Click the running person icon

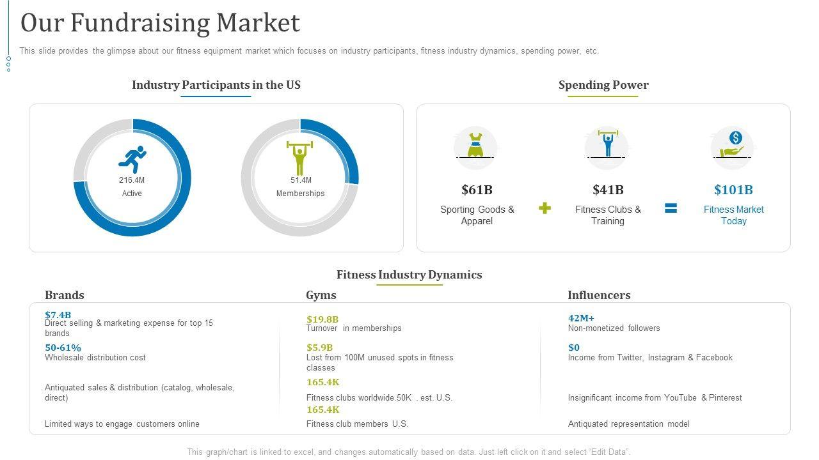click(132, 160)
